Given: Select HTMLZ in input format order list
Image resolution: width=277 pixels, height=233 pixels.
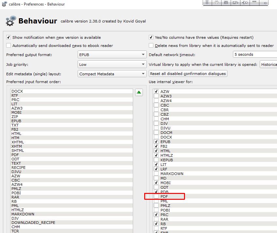Looking at the screenshot, I should (x=71, y=210).
